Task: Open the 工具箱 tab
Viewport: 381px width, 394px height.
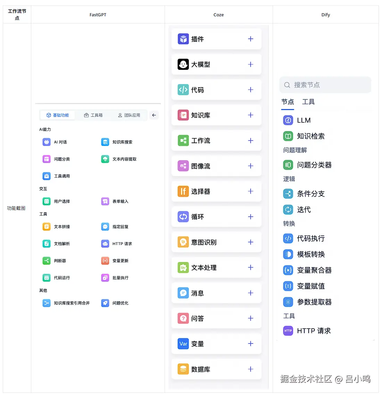Action: pos(93,115)
